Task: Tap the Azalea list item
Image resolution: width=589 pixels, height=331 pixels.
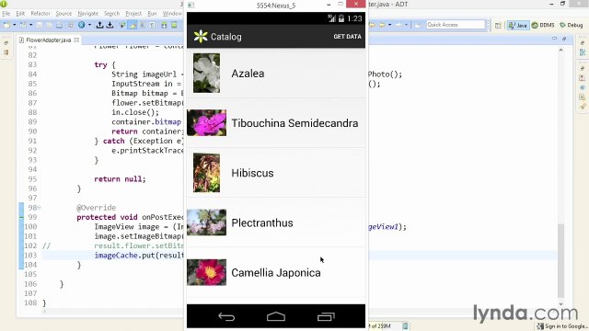Action: click(276, 74)
